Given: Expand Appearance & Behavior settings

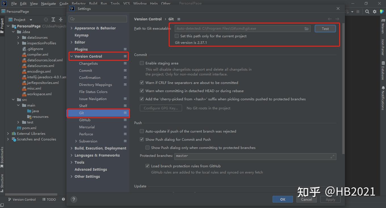Looking at the screenshot, I should pyautogui.click(x=71, y=28).
